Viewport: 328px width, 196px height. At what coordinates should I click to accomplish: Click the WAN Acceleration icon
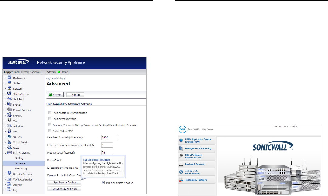tap(9, 179)
